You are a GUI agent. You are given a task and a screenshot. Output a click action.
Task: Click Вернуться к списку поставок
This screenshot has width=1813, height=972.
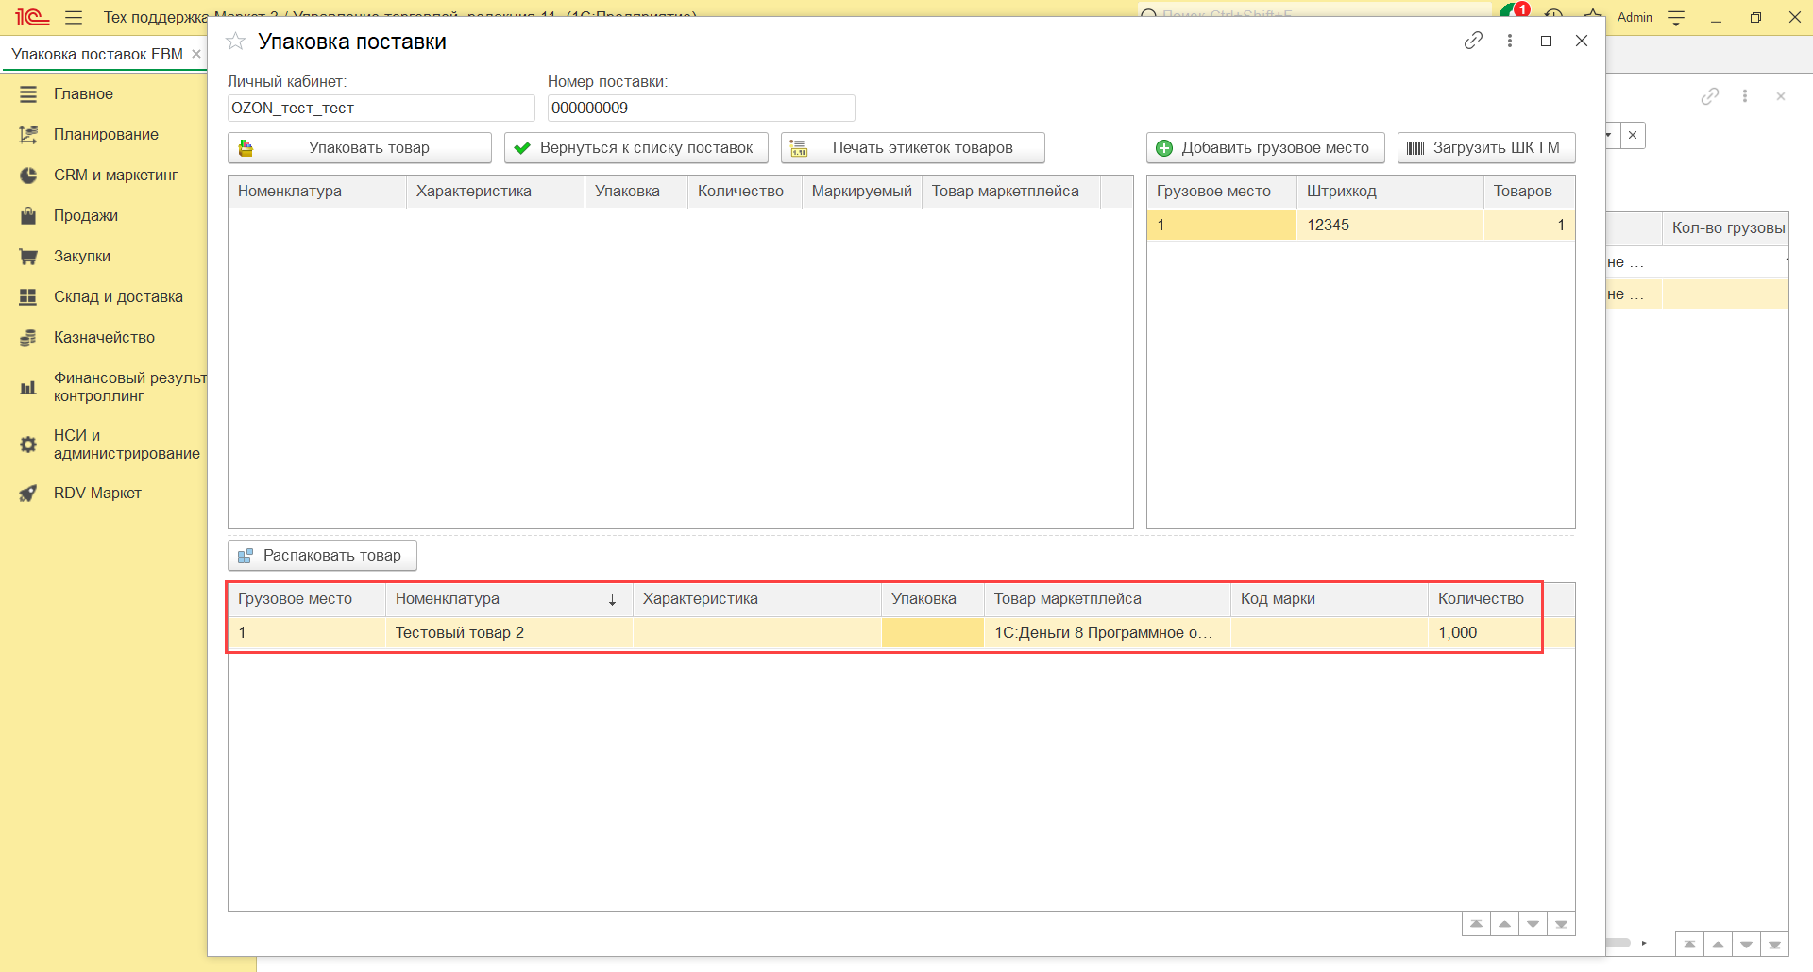(635, 148)
